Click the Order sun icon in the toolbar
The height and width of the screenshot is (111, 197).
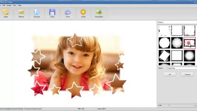point(83,13)
